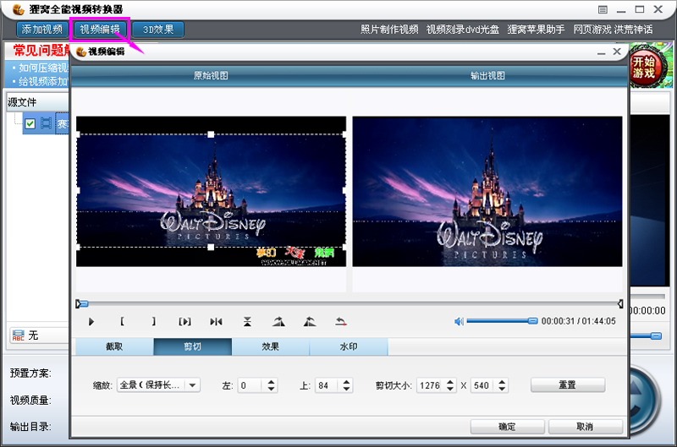Image resolution: width=677 pixels, height=447 pixels.
Task: Click 添加视频 add video button
Action: click(x=42, y=30)
